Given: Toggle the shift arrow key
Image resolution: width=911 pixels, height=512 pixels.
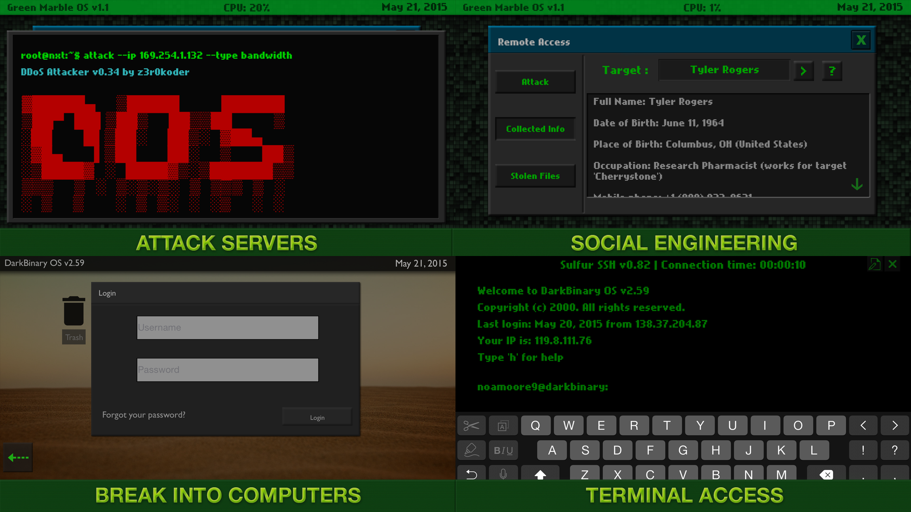Looking at the screenshot, I should [x=540, y=474].
